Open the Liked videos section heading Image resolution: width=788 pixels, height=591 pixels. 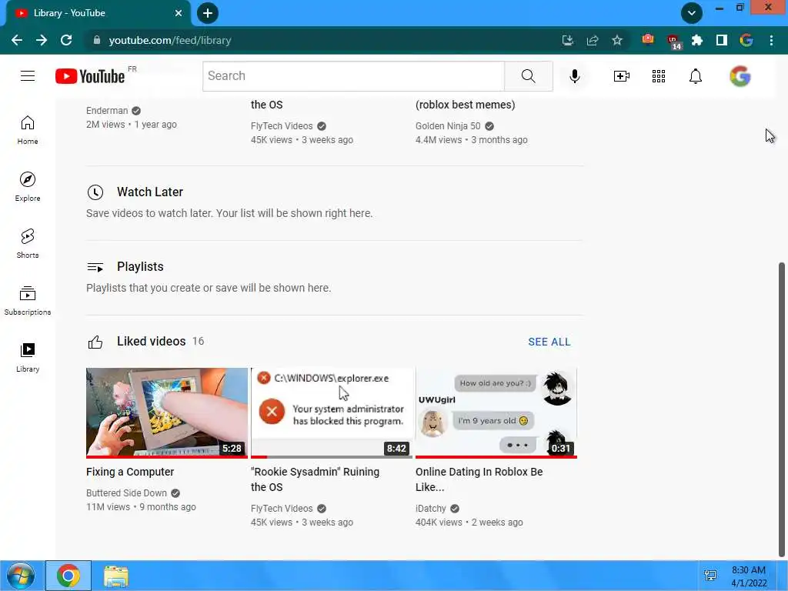tap(152, 341)
